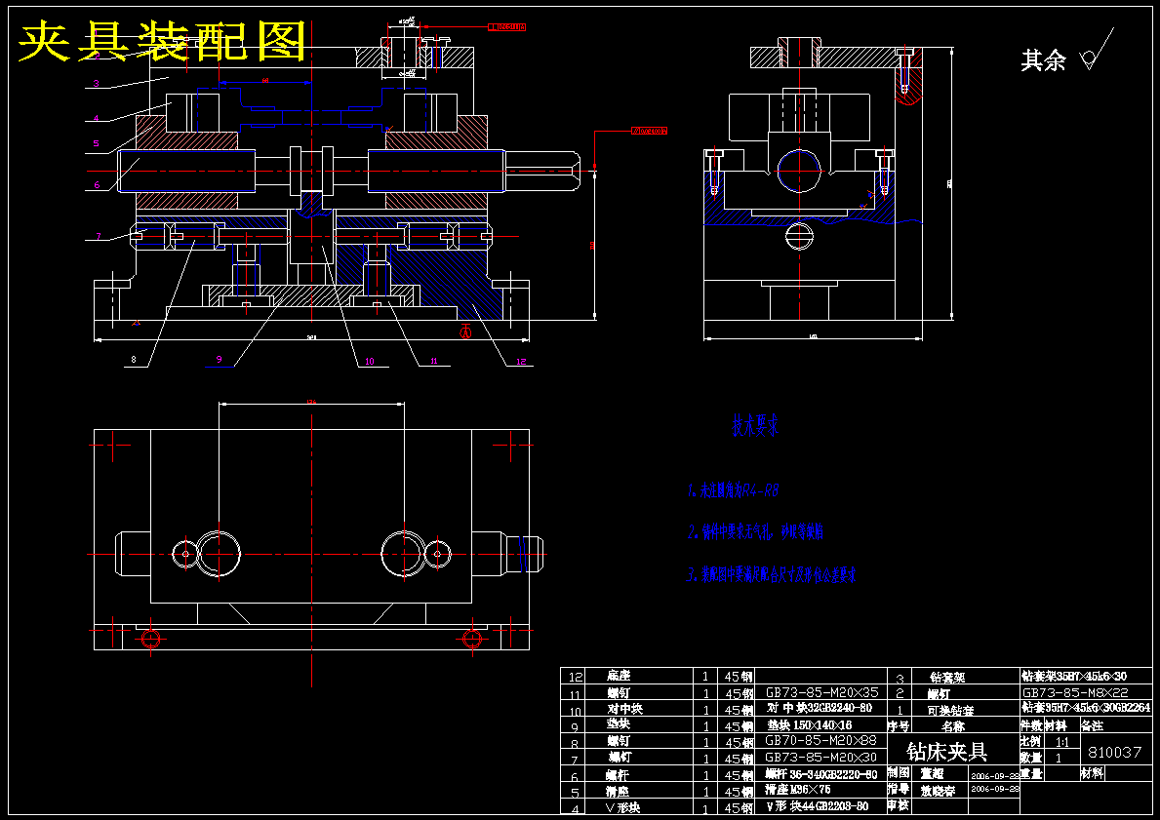Click the '底座' part name in row 12
This screenshot has width=1160, height=820.
coord(619,675)
